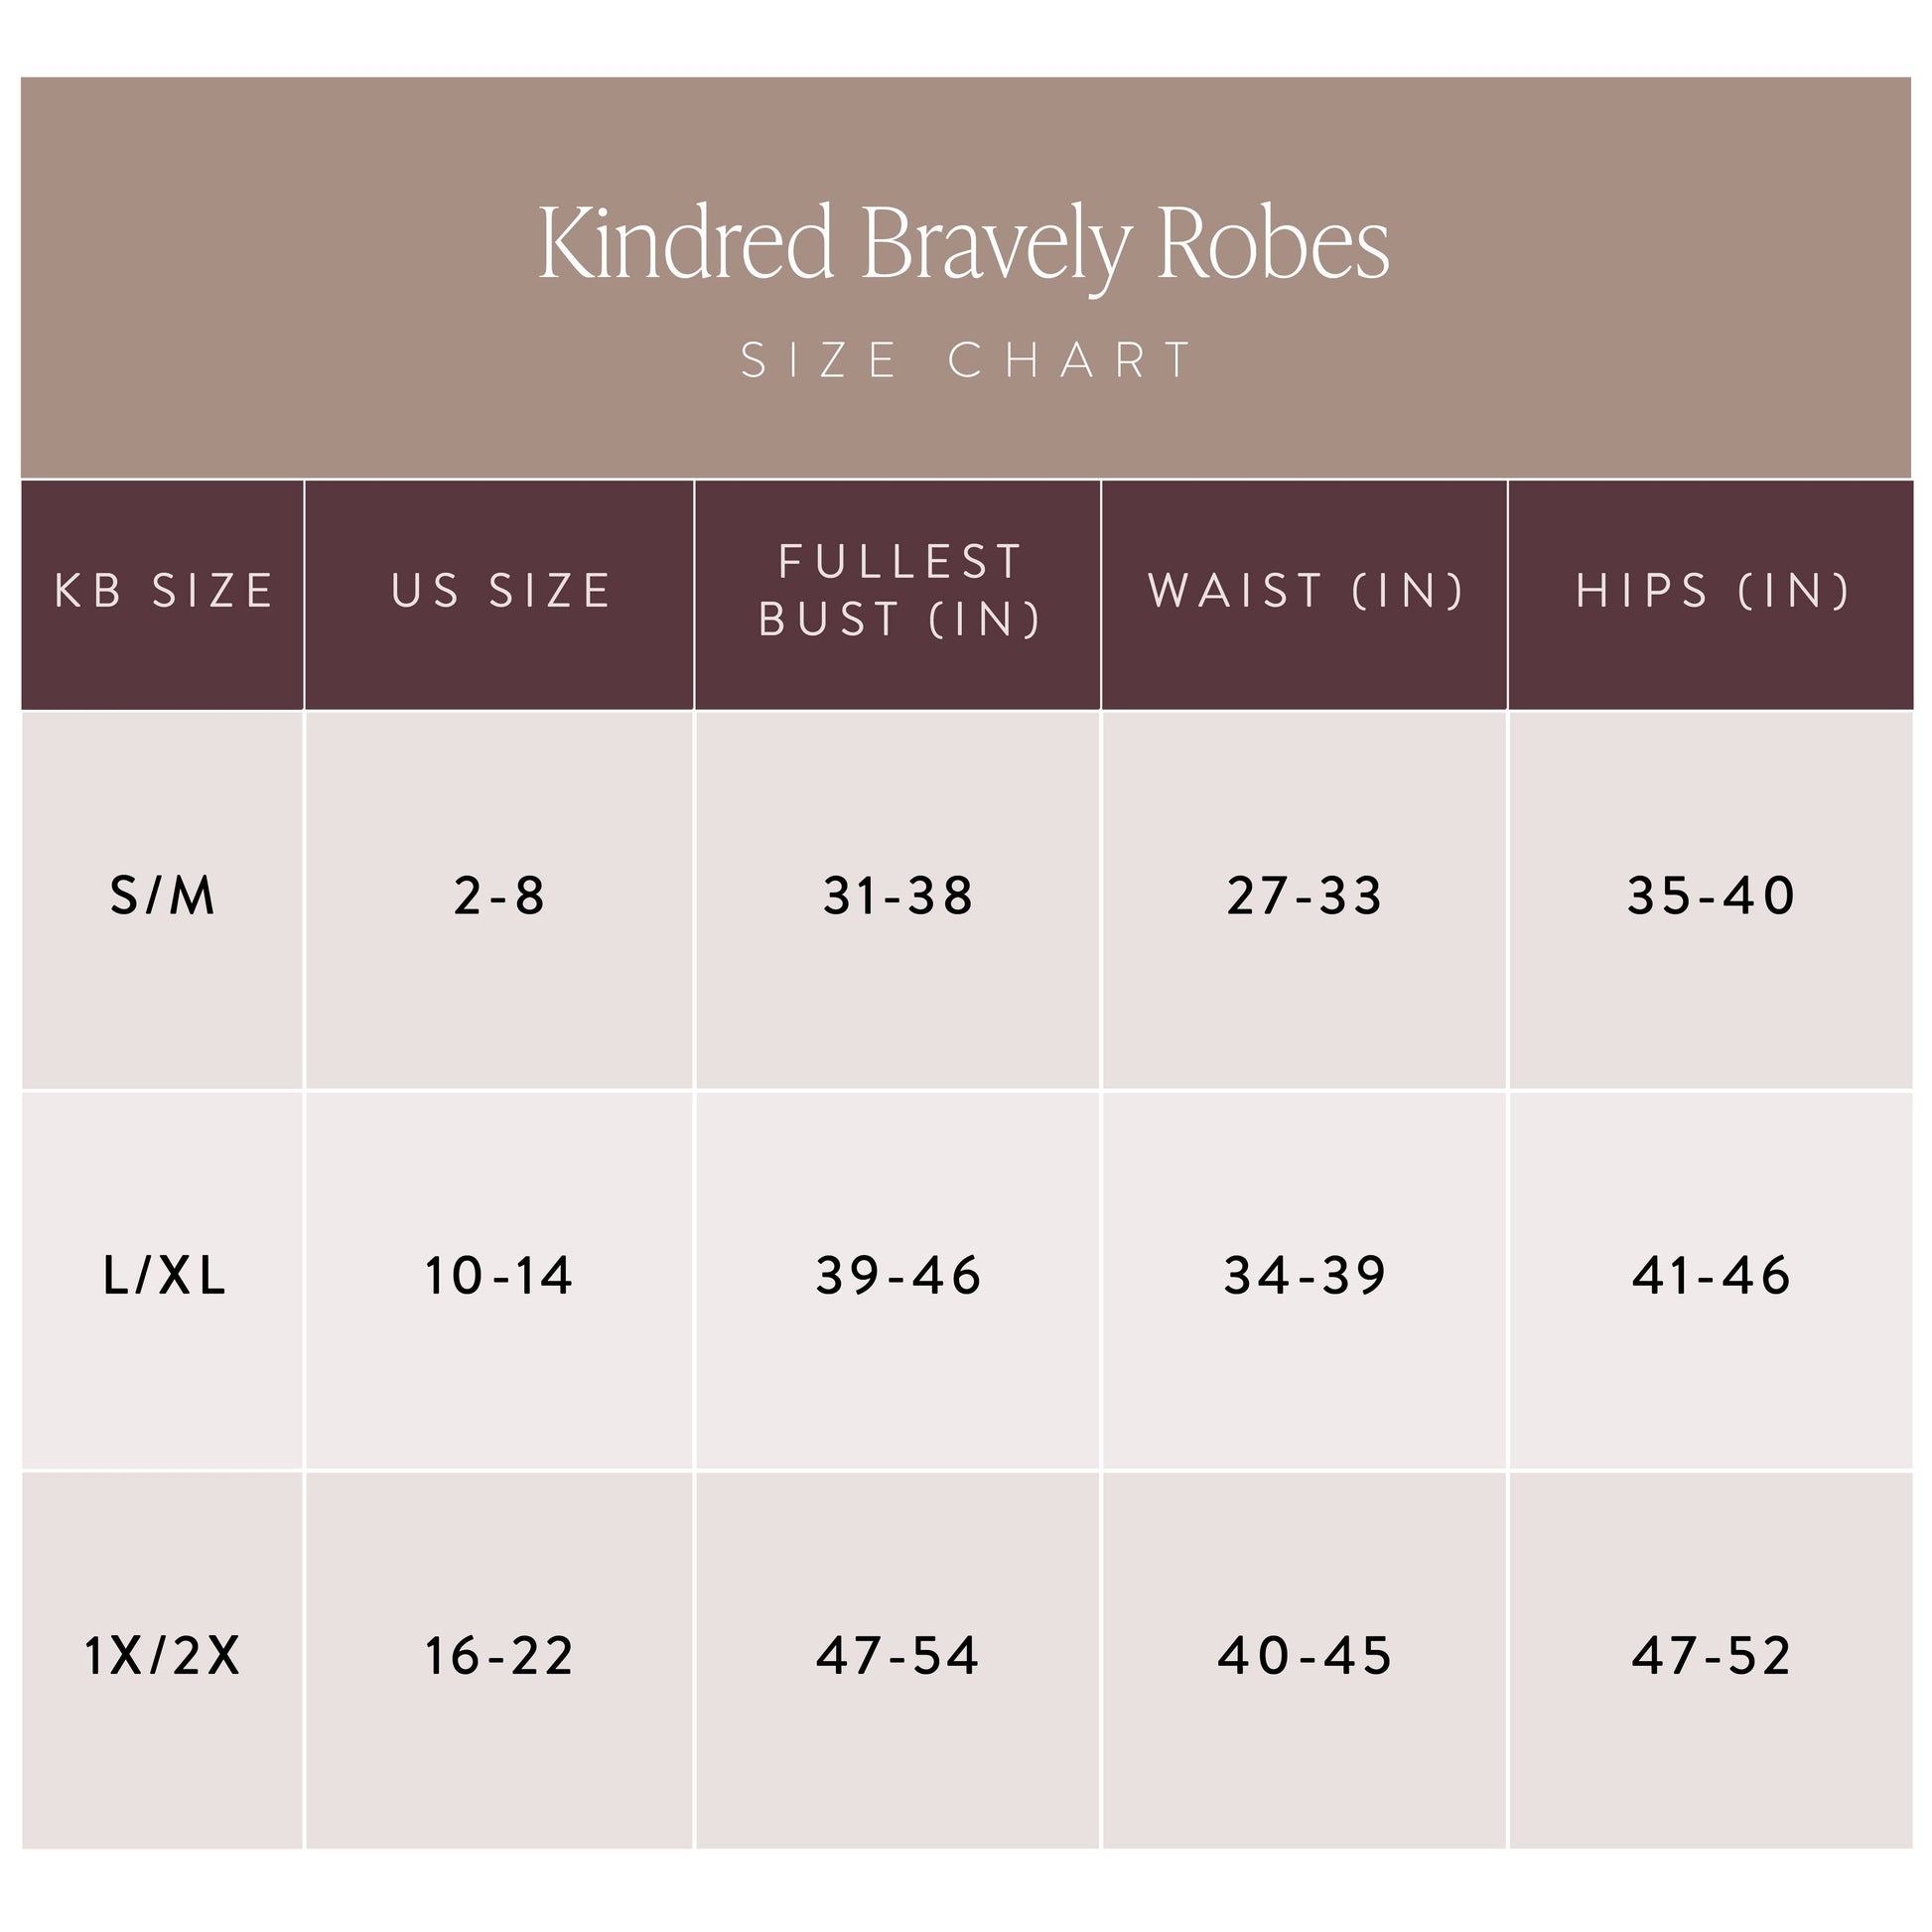Click the US size 2-8 cell
Image resolution: width=1932 pixels, height=1932 pixels.
(x=500, y=895)
